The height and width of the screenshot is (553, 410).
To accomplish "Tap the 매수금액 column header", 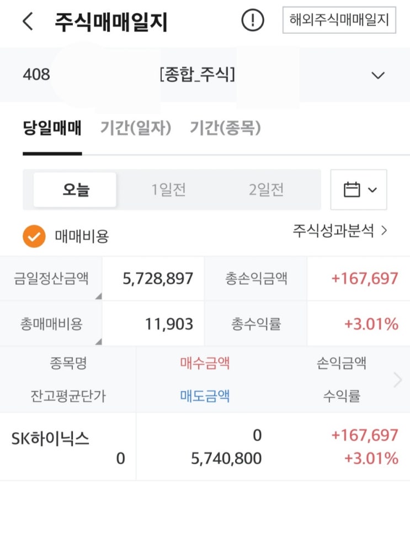I will [x=205, y=363].
